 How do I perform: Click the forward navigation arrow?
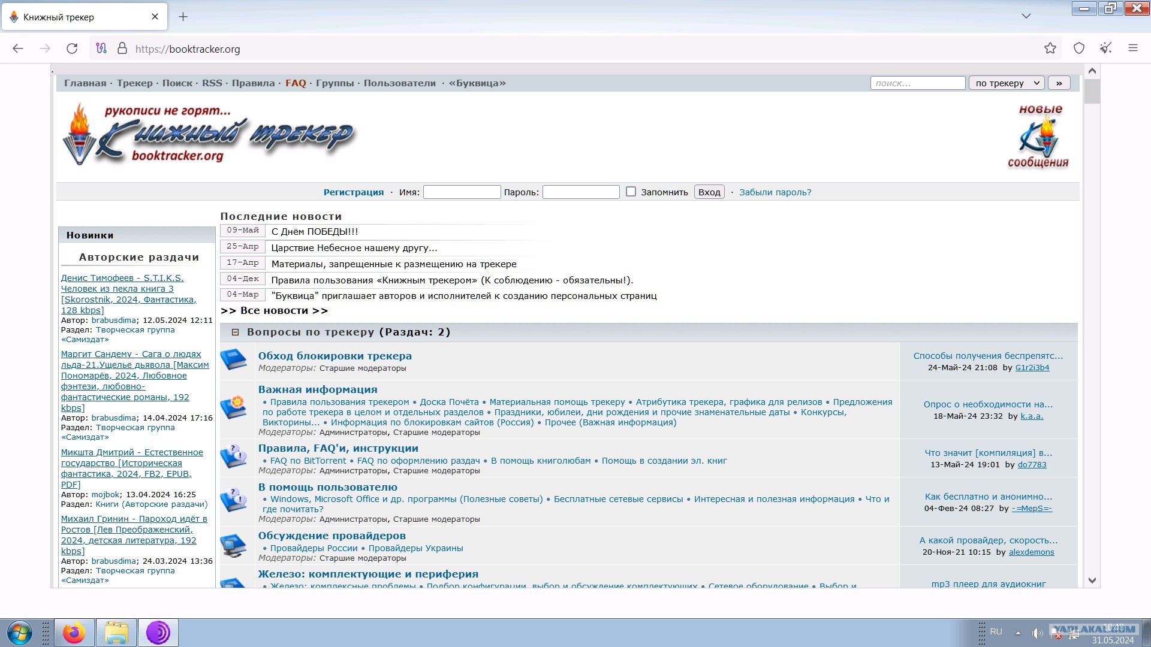point(45,49)
